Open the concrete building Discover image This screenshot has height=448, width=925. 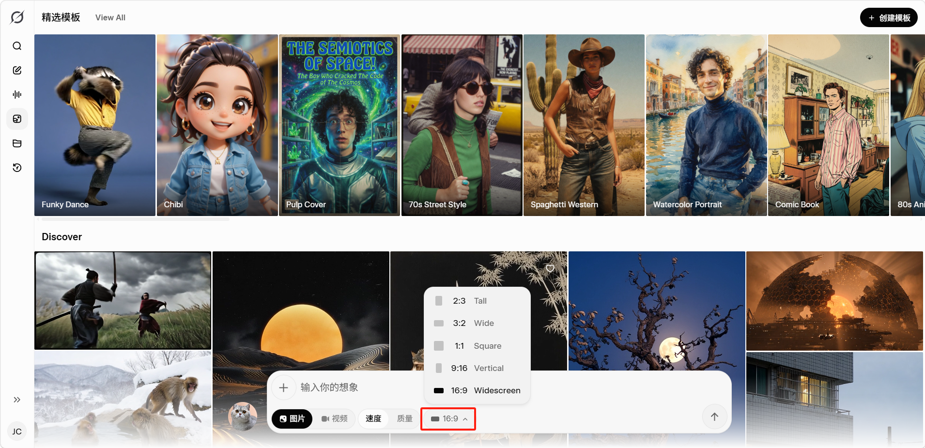pyautogui.click(x=835, y=400)
